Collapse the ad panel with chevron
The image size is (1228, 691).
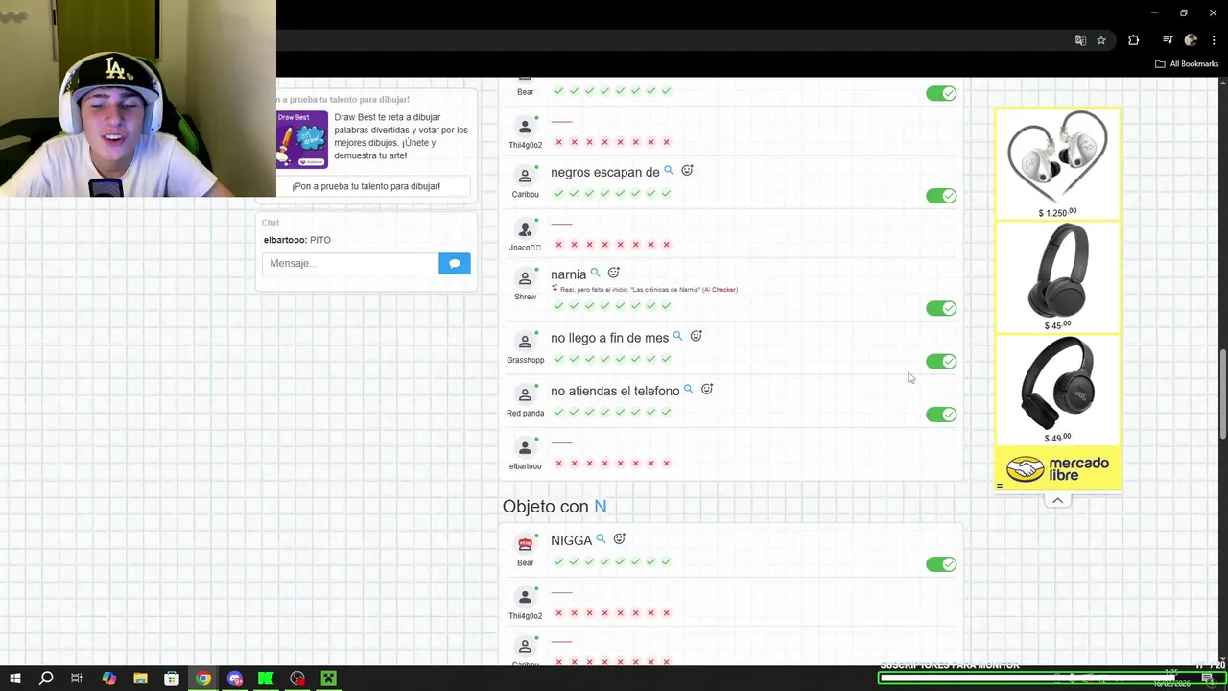click(x=1057, y=500)
